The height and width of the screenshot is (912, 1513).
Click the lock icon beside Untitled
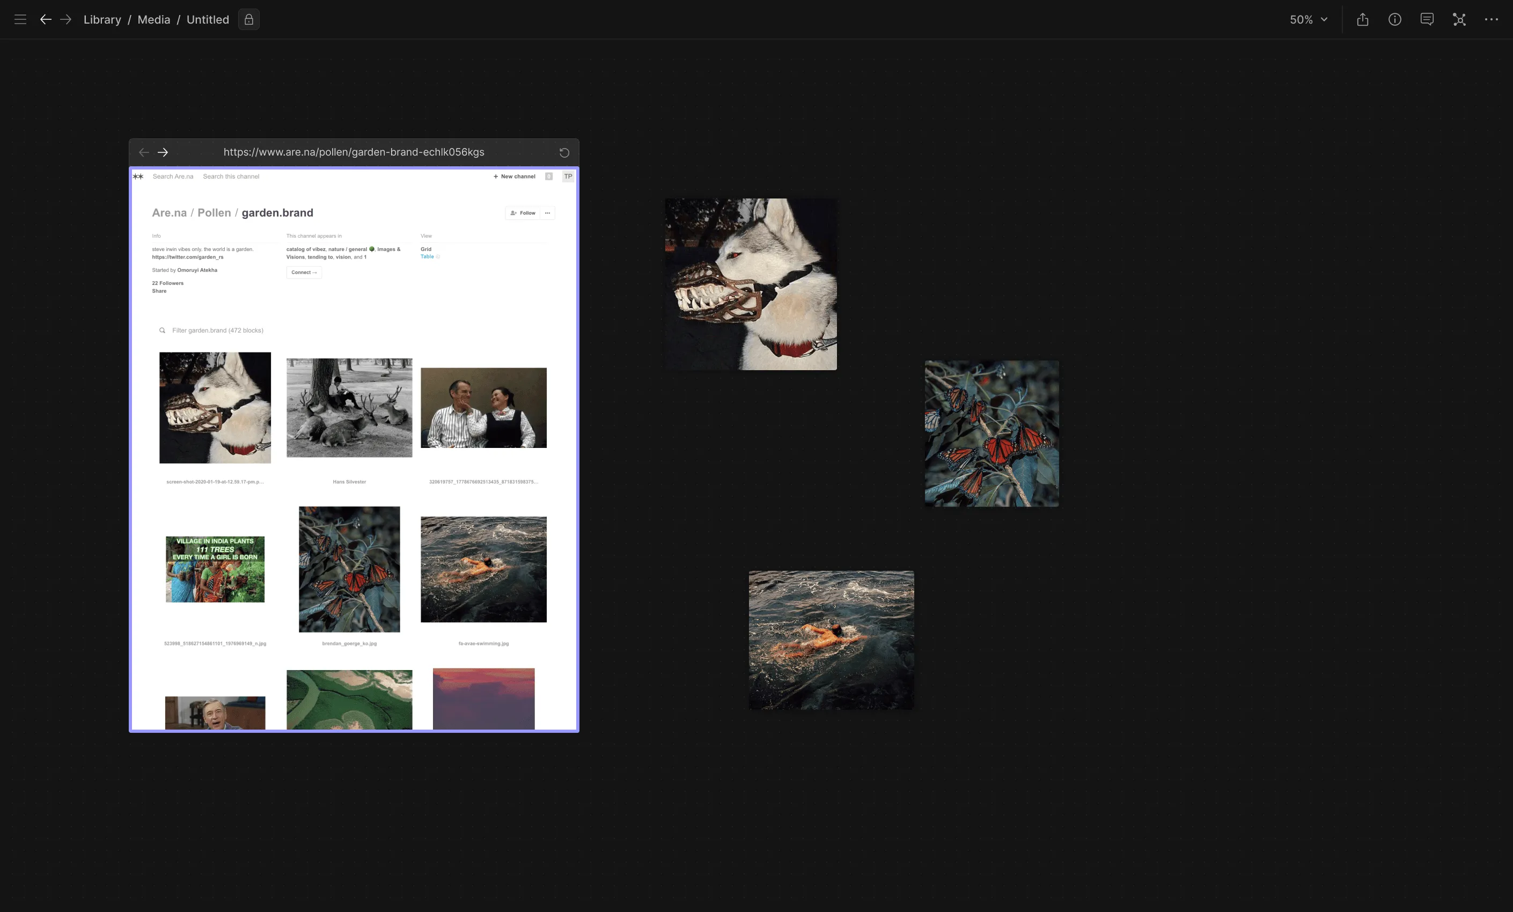249,20
